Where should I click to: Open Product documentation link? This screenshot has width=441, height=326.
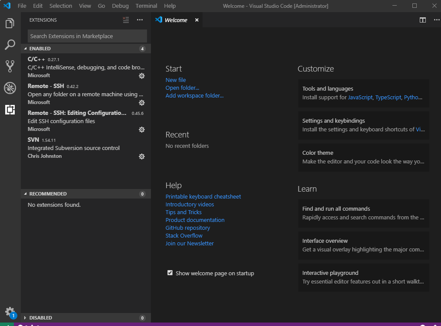[x=195, y=220]
